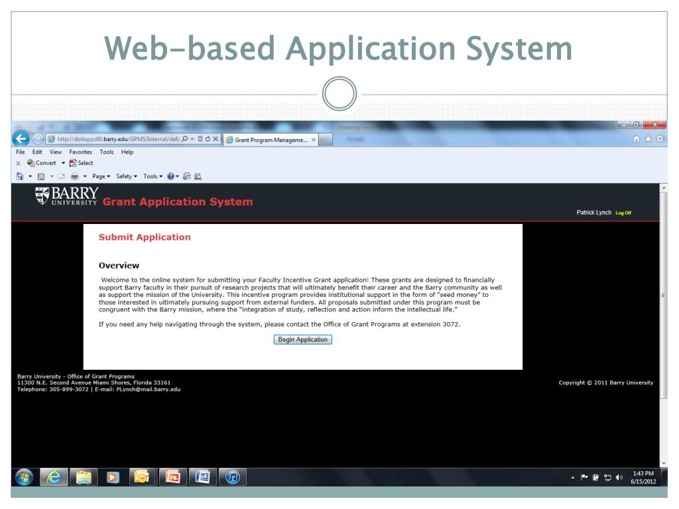This screenshot has width=679, height=509.
Task: Click the last icon in the command bar
Action: tap(198, 176)
